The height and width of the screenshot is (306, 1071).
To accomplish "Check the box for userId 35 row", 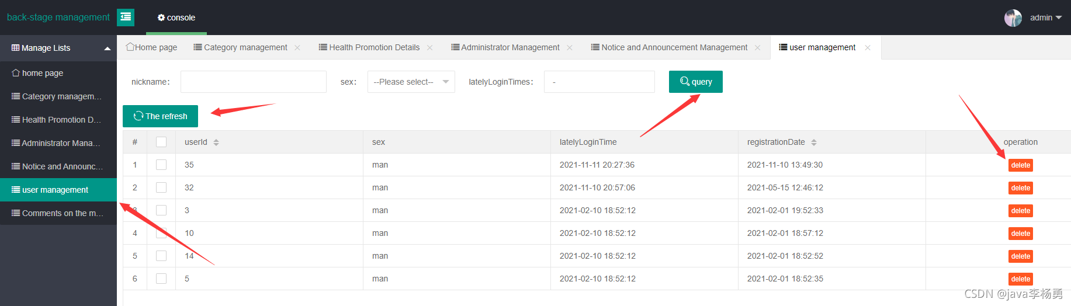I will pos(161,165).
